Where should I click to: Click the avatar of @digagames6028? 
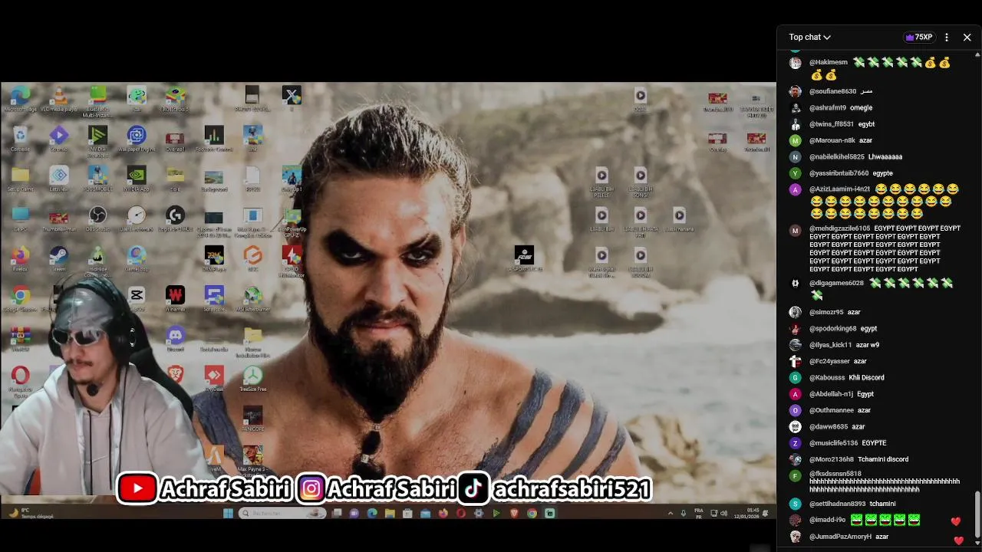(795, 284)
